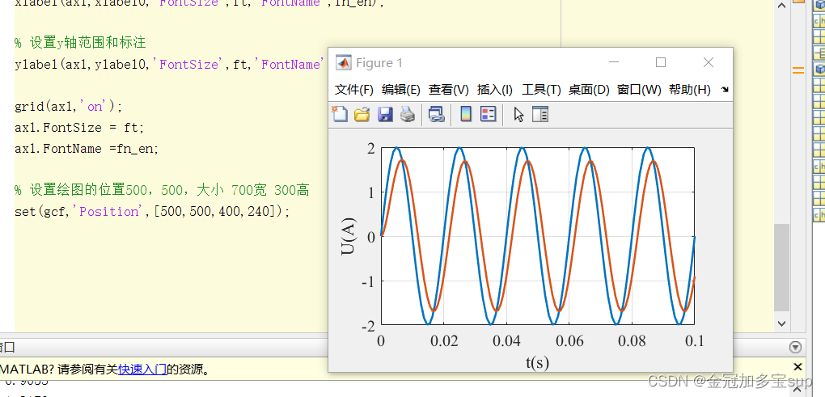Screen dimensions: 825x397
Task: Click the Figure 1 title text
Action: tap(379, 63)
